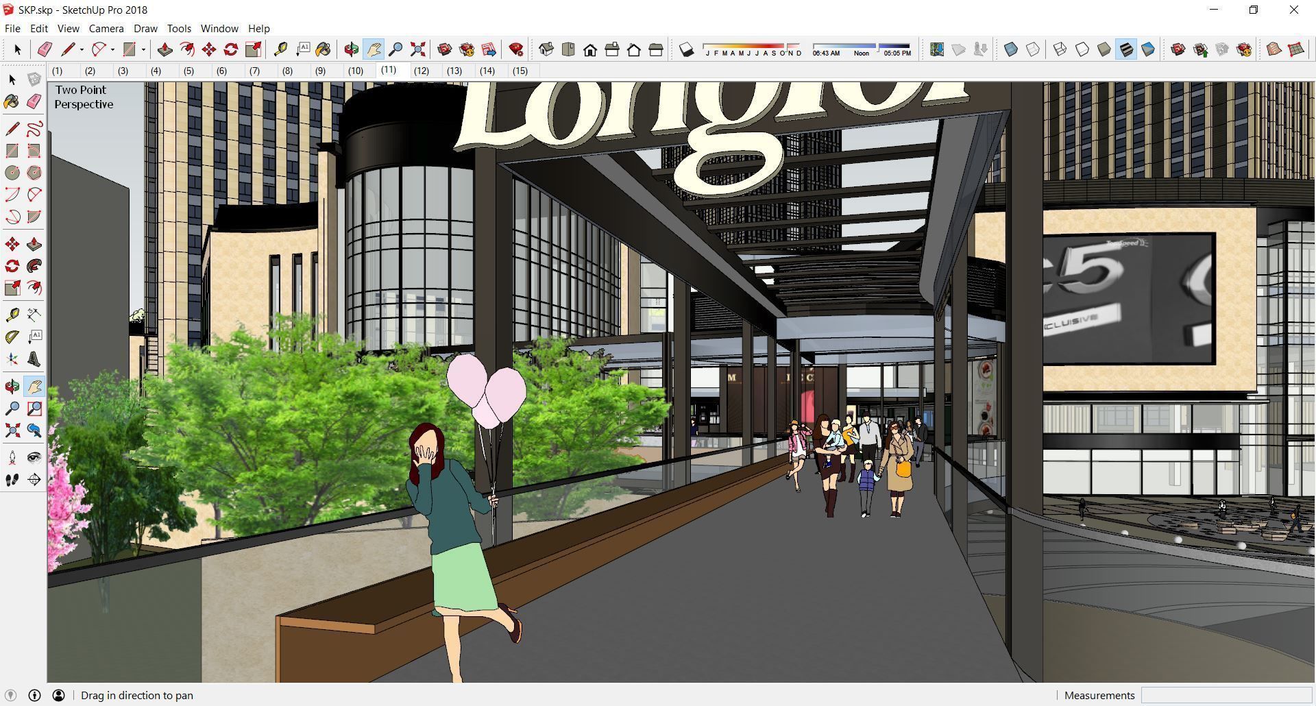
Task: Open the File menu
Action: pyautogui.click(x=12, y=28)
